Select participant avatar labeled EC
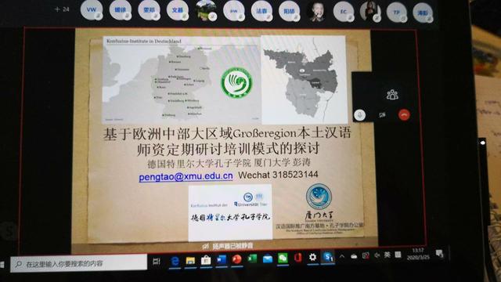 [x=344, y=12]
